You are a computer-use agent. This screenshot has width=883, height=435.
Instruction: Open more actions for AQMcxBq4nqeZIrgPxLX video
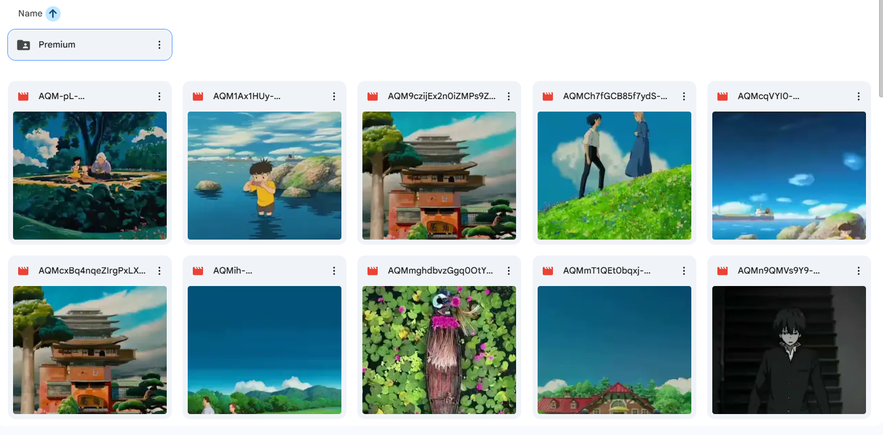point(159,271)
